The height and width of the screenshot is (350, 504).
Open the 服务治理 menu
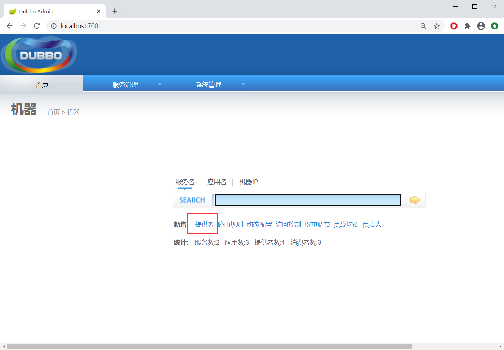point(125,85)
